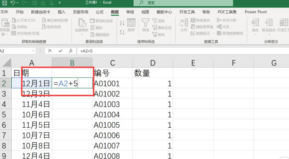Click the 10月6日 date cell
The width and height of the screenshot is (289, 159).
tap(32, 115)
